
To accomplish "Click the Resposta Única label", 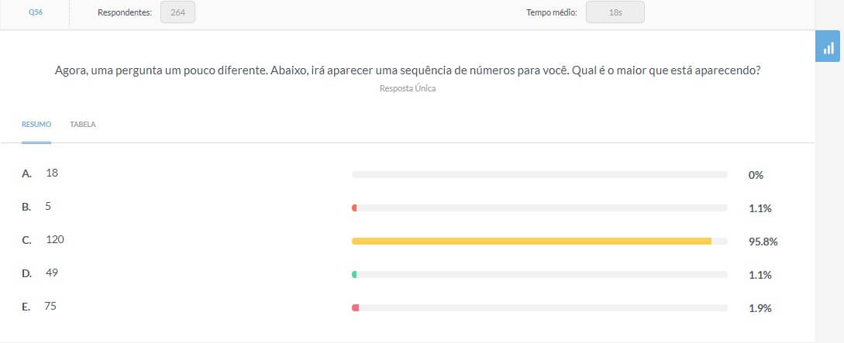I will [408, 89].
